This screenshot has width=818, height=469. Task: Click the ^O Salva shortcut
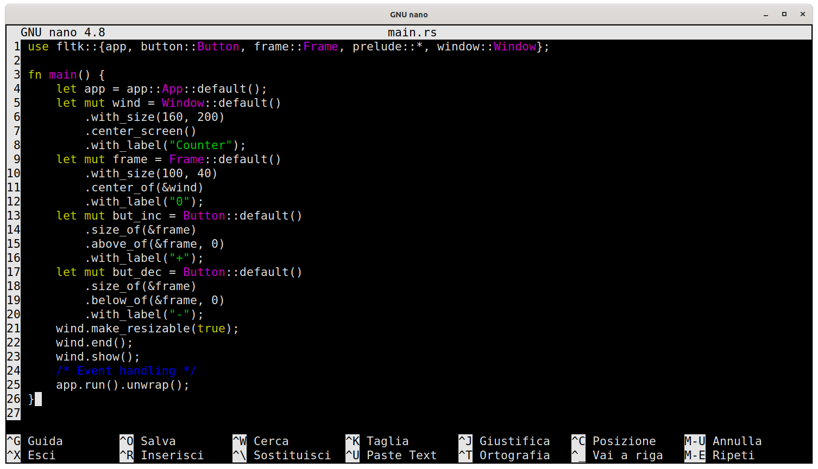pyautogui.click(x=148, y=441)
